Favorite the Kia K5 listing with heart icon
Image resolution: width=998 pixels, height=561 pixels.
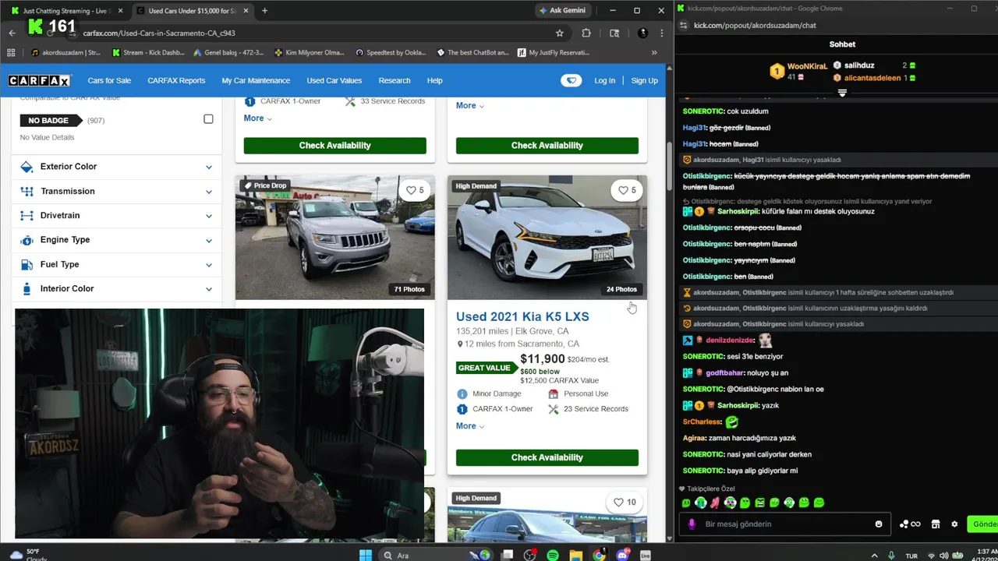627,190
